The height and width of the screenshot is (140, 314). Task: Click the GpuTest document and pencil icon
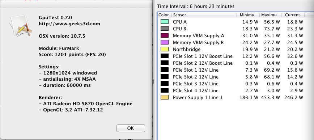coord(21,25)
